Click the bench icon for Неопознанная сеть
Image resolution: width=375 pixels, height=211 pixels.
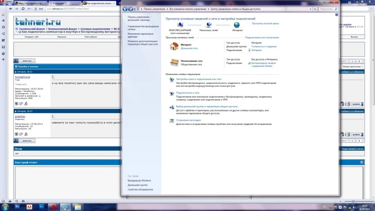tap(174, 63)
